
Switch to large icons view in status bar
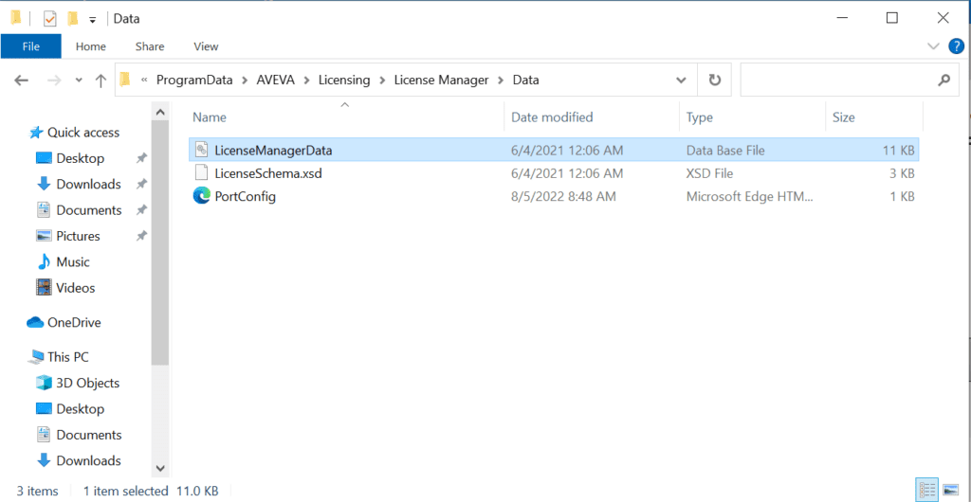point(950,490)
